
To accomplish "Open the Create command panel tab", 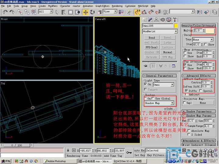I will coord(144,20).
